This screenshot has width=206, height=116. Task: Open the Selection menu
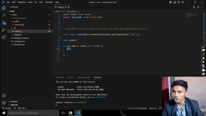click(x=22, y=2)
